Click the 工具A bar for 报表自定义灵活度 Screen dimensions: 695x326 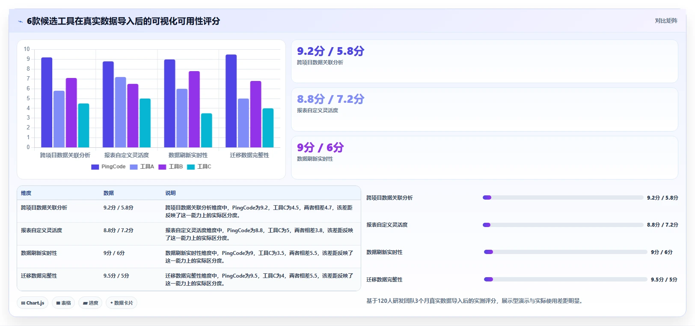pos(120,112)
